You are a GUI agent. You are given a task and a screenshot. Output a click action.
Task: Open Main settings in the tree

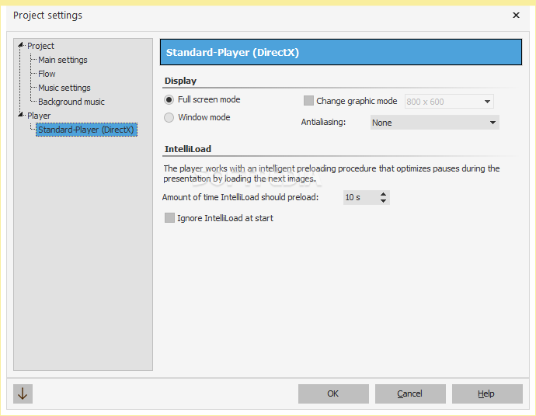click(63, 60)
